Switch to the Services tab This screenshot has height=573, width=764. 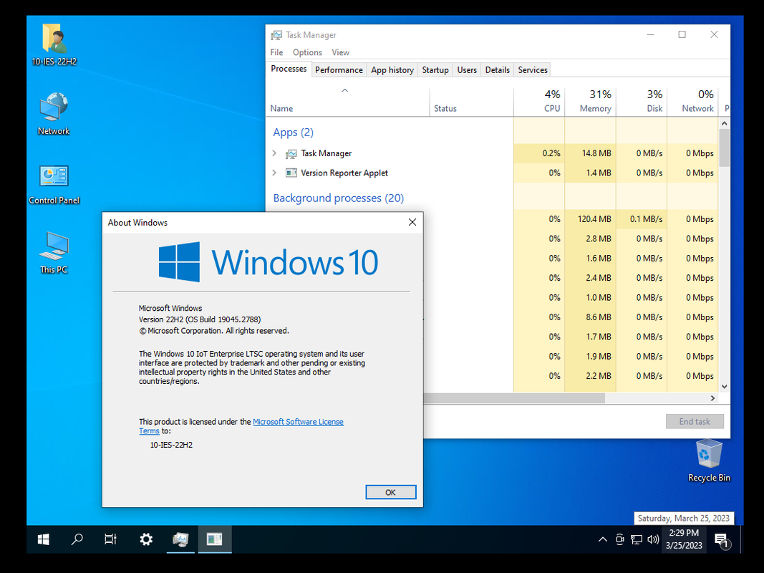pyautogui.click(x=533, y=69)
